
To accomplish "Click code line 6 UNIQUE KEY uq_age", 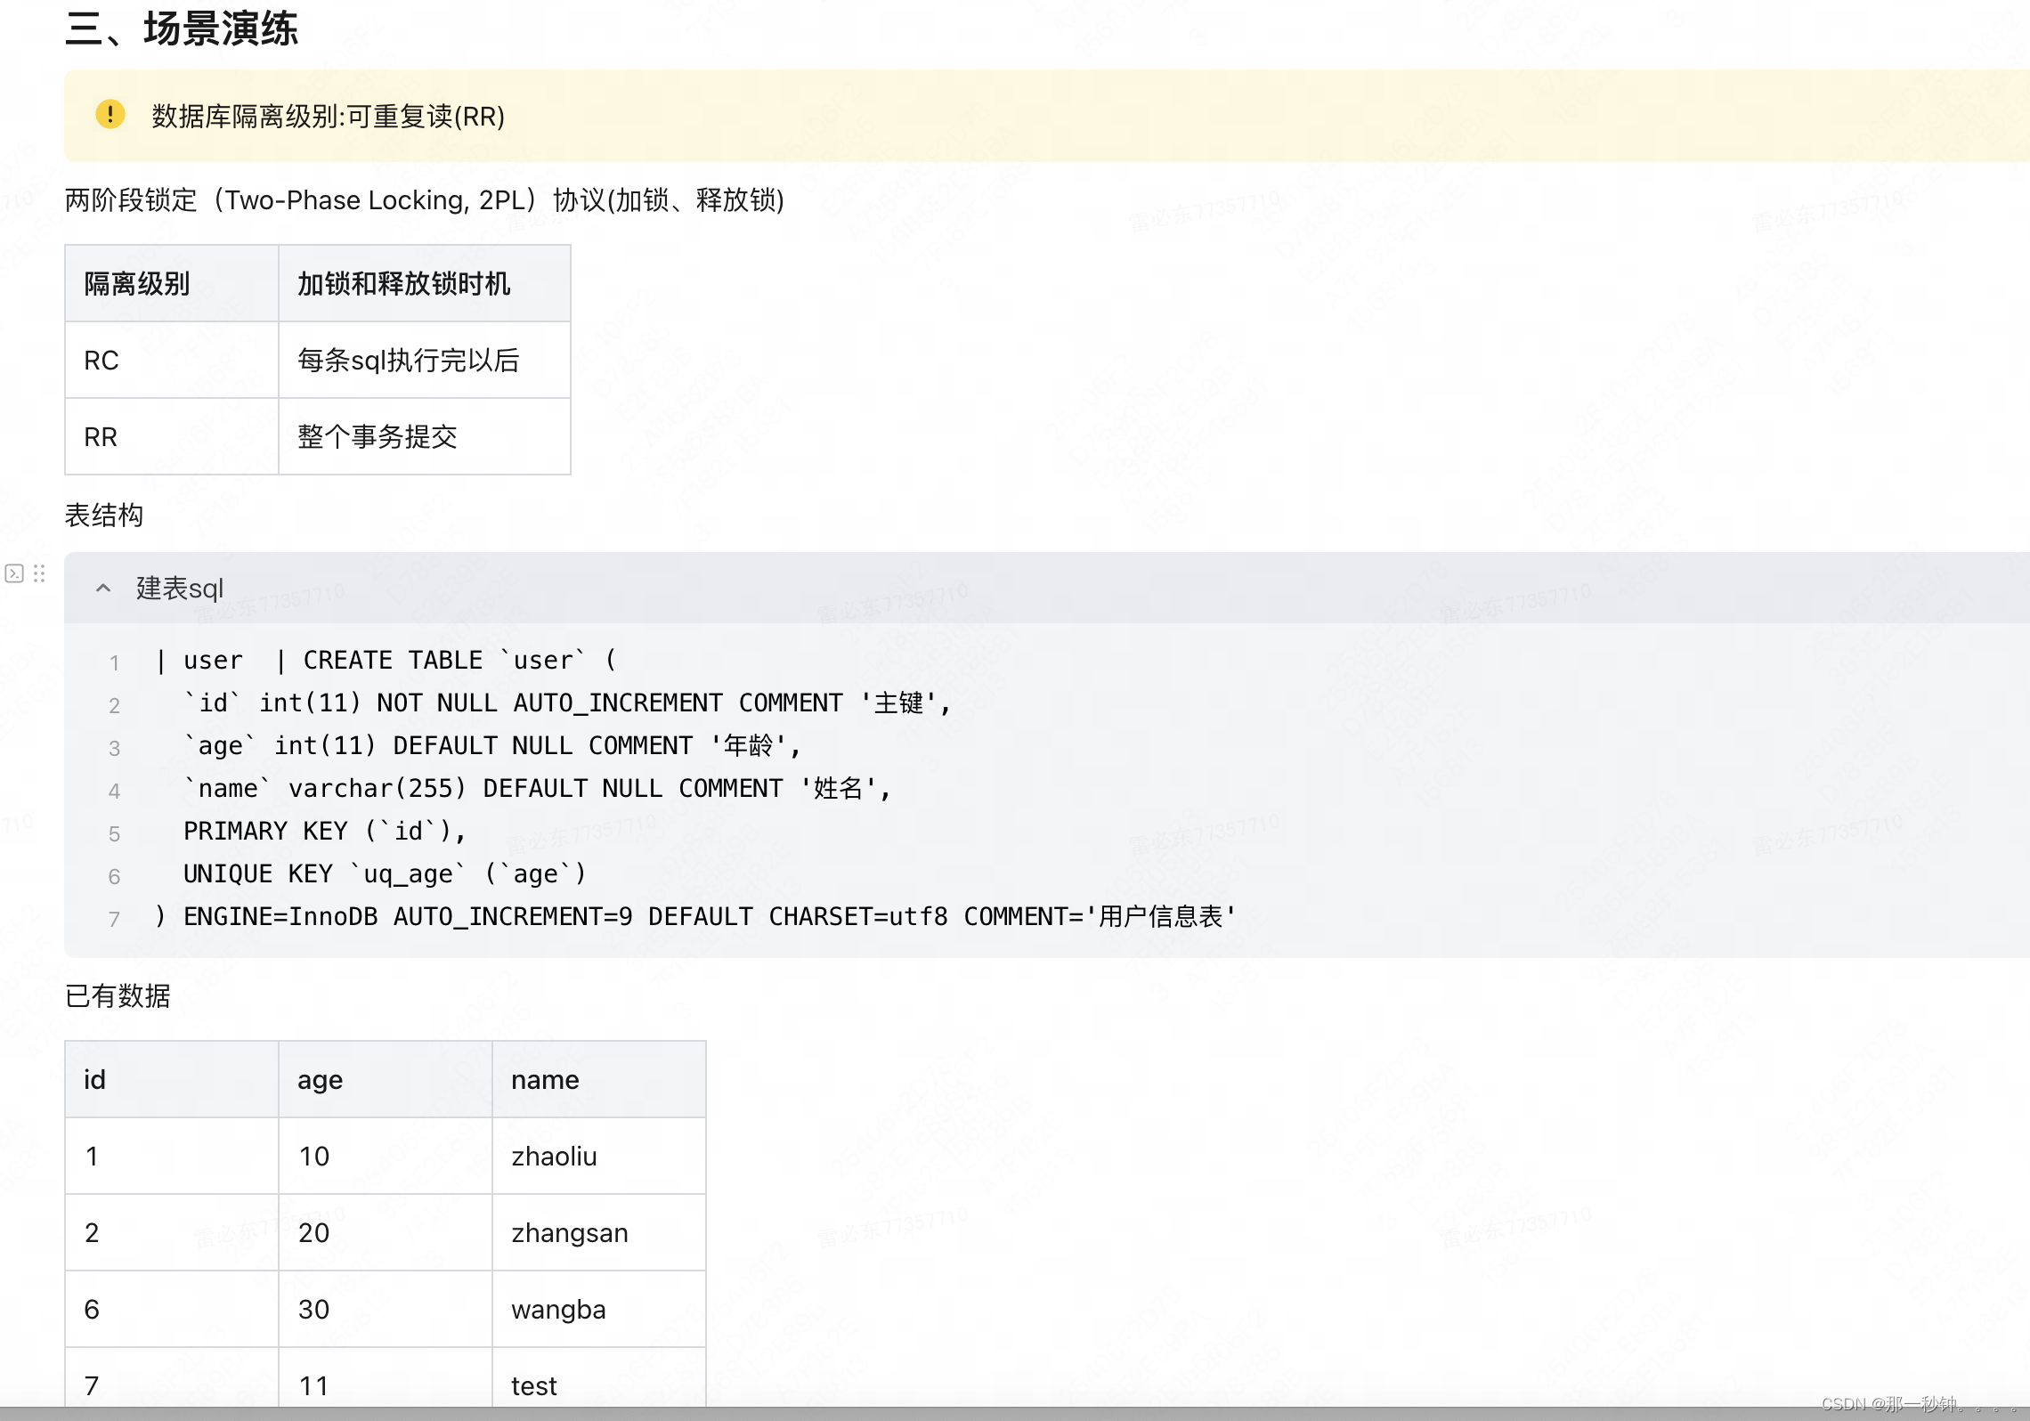I will tap(385, 874).
